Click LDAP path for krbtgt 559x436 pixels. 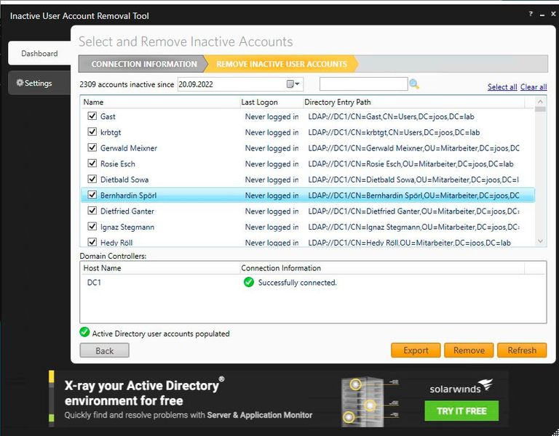pyautogui.click(x=394, y=132)
